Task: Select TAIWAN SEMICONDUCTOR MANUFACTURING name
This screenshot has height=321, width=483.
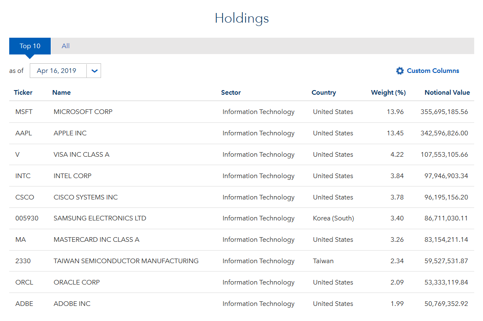Action: (x=126, y=261)
